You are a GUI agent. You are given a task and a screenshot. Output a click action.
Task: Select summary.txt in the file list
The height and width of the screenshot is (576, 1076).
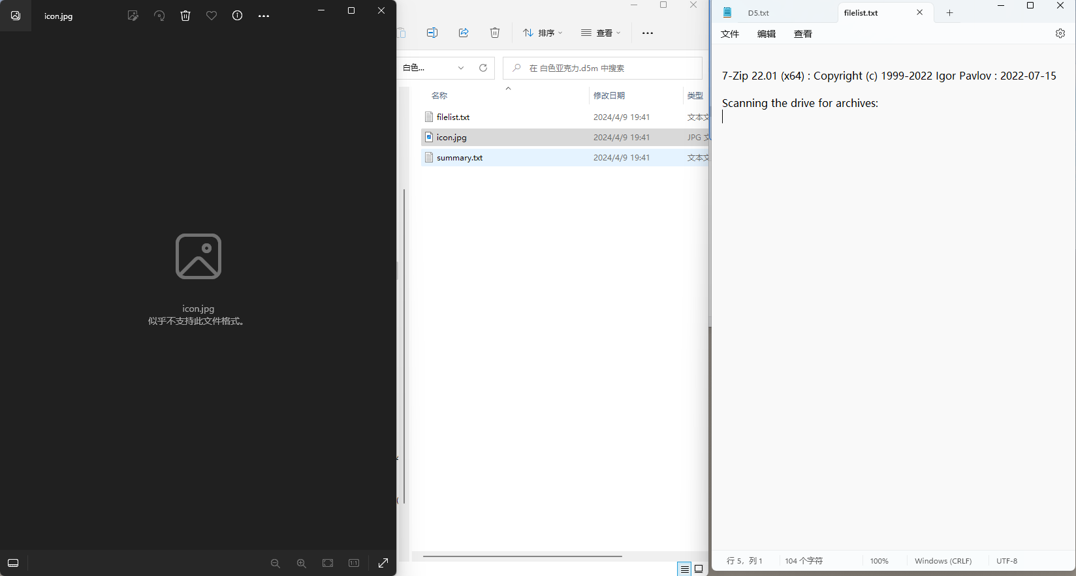[x=460, y=158]
